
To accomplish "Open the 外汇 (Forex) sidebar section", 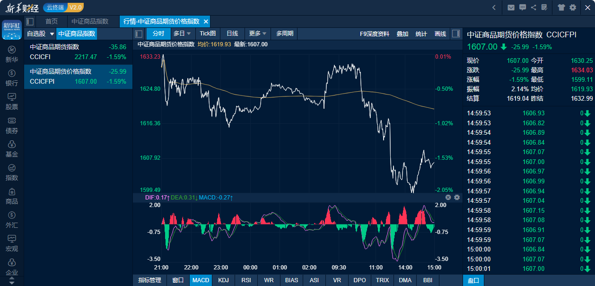I will click(x=12, y=219).
